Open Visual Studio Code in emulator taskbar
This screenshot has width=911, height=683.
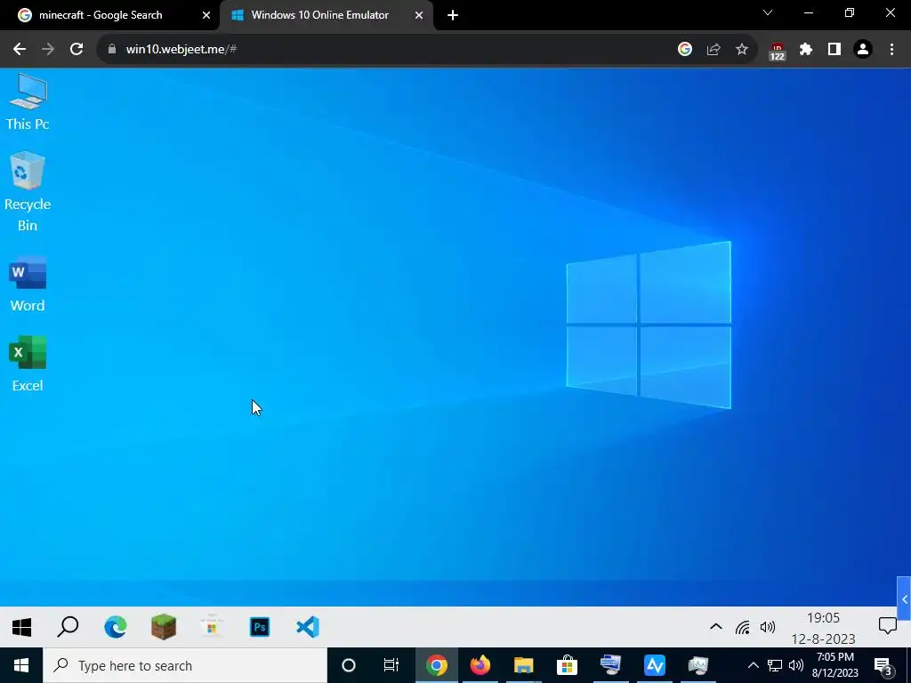tap(307, 627)
